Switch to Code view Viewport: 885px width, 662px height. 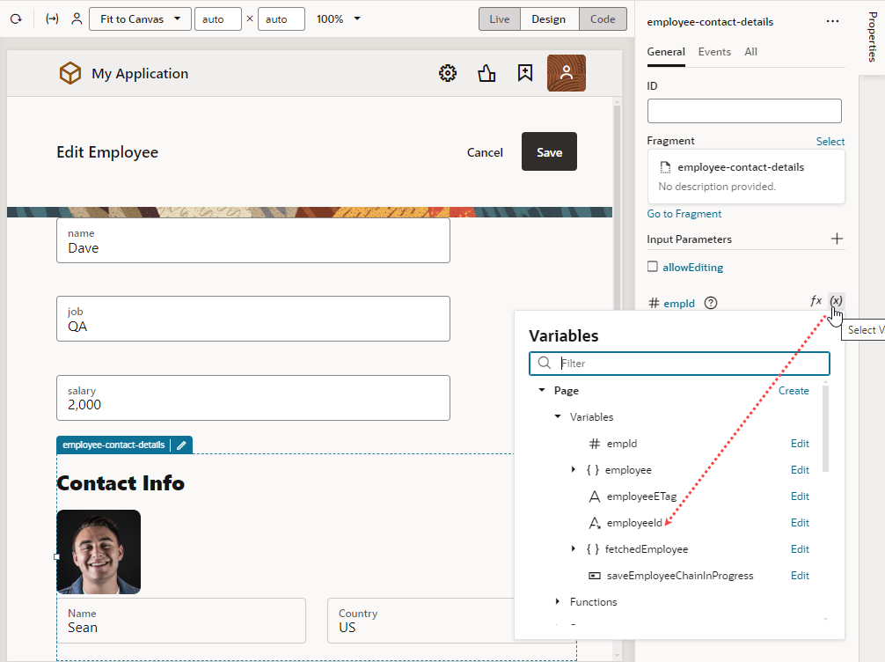(x=603, y=18)
